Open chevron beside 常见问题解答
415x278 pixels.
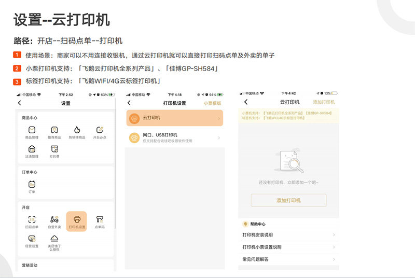pyautogui.click(x=334, y=259)
